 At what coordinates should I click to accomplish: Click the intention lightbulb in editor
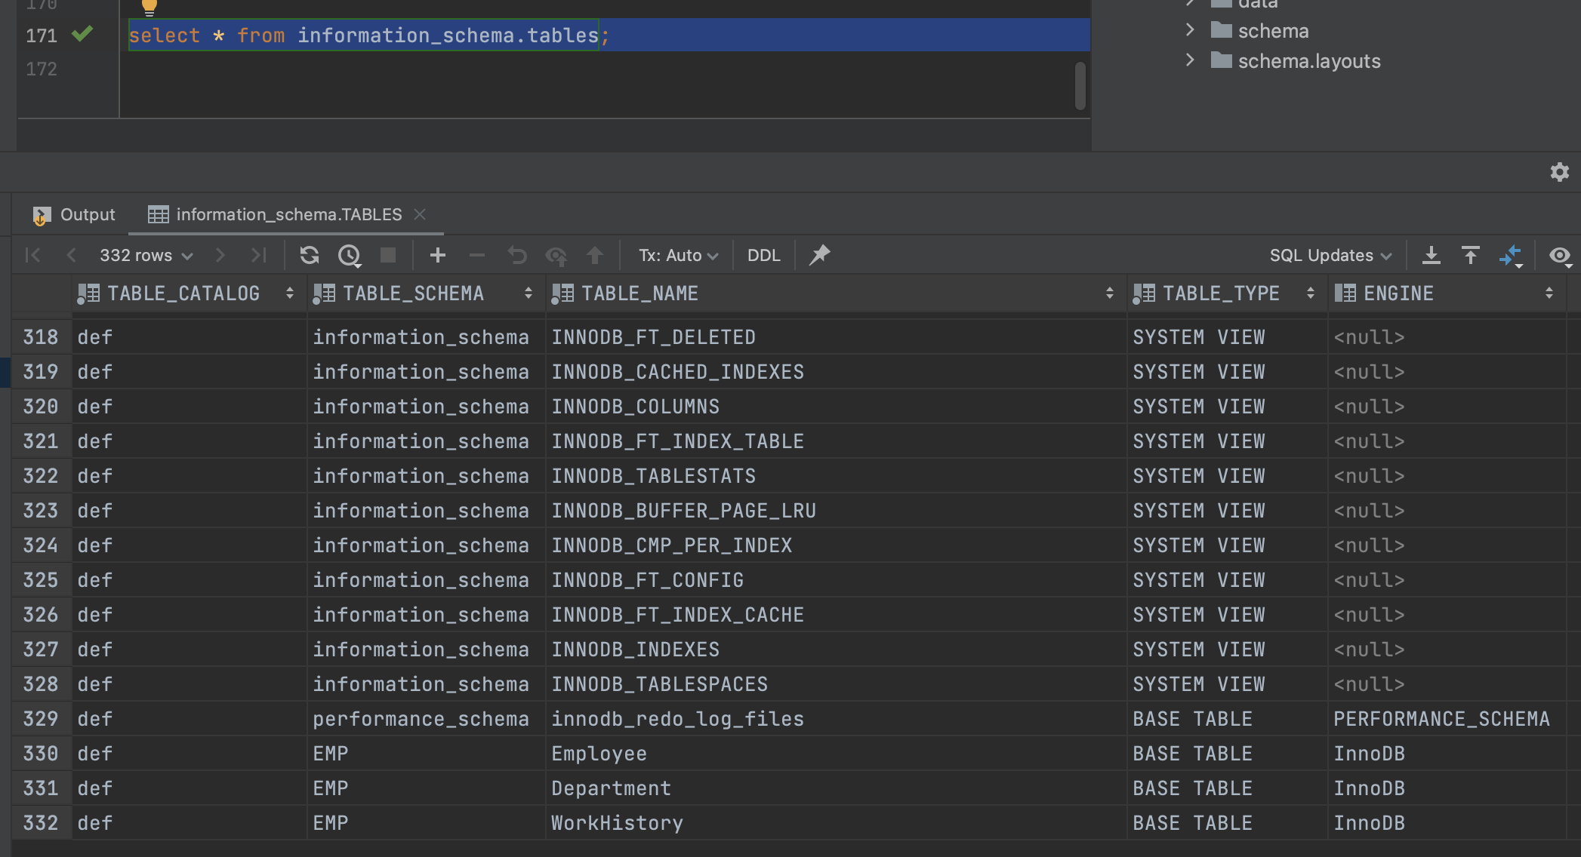(149, 8)
